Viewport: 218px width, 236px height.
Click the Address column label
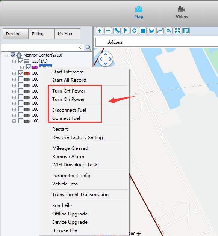(x=115, y=42)
